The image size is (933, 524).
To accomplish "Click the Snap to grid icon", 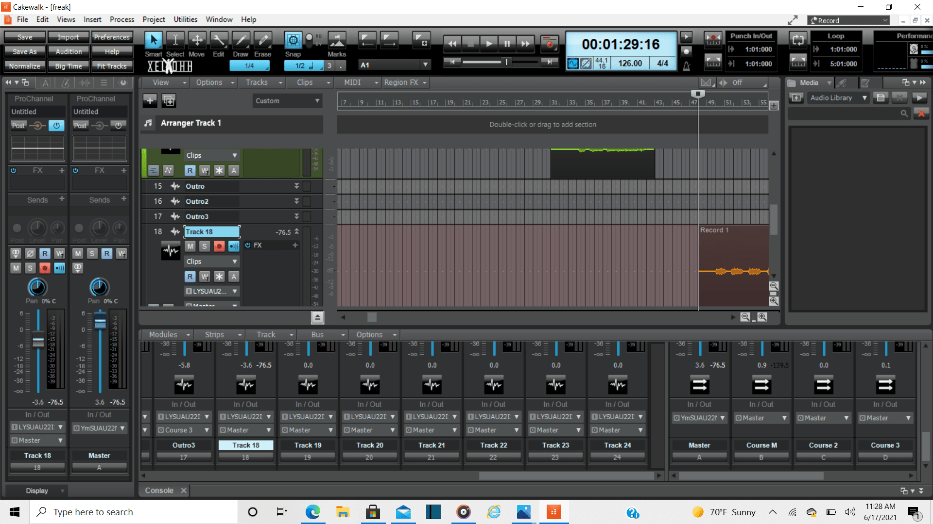I will pyautogui.click(x=293, y=41).
